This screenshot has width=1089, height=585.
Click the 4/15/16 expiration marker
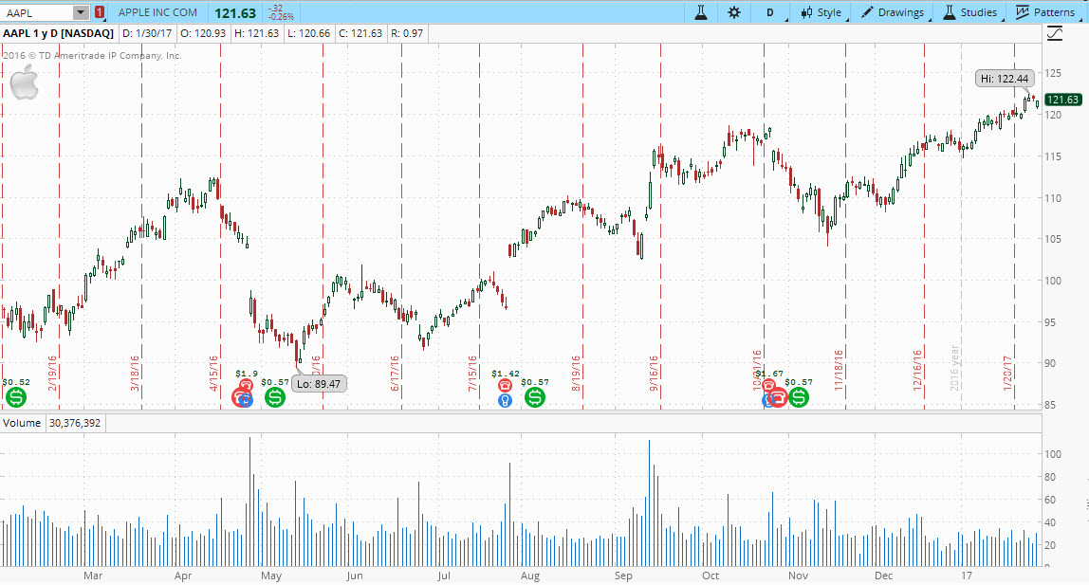(214, 373)
